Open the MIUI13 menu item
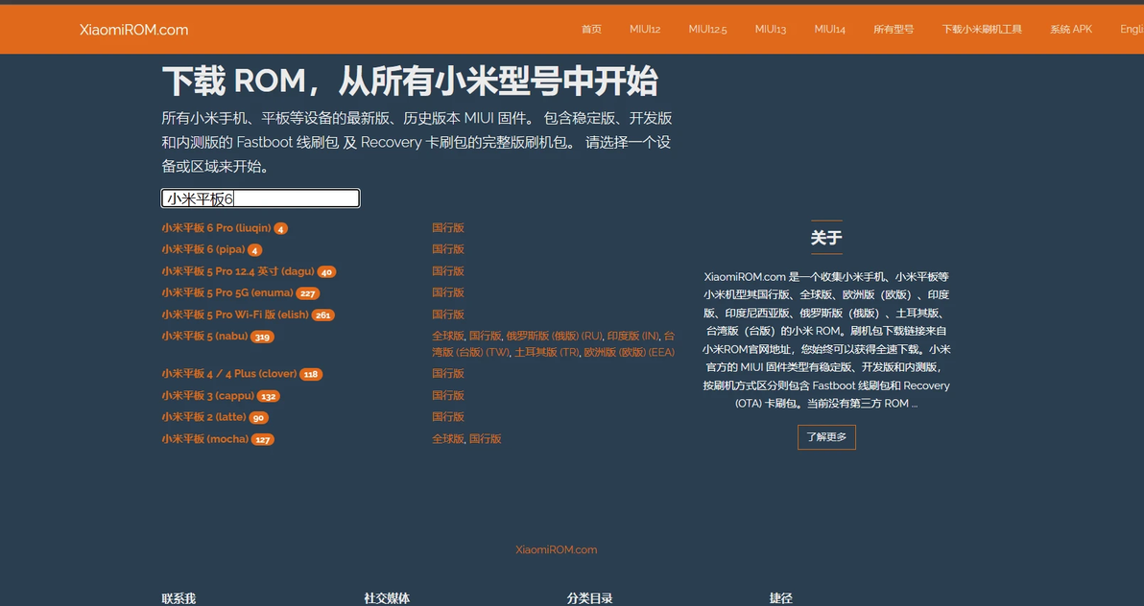This screenshot has width=1144, height=606. tap(771, 29)
